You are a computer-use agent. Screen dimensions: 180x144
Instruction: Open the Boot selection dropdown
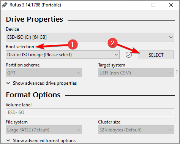(x=63, y=55)
